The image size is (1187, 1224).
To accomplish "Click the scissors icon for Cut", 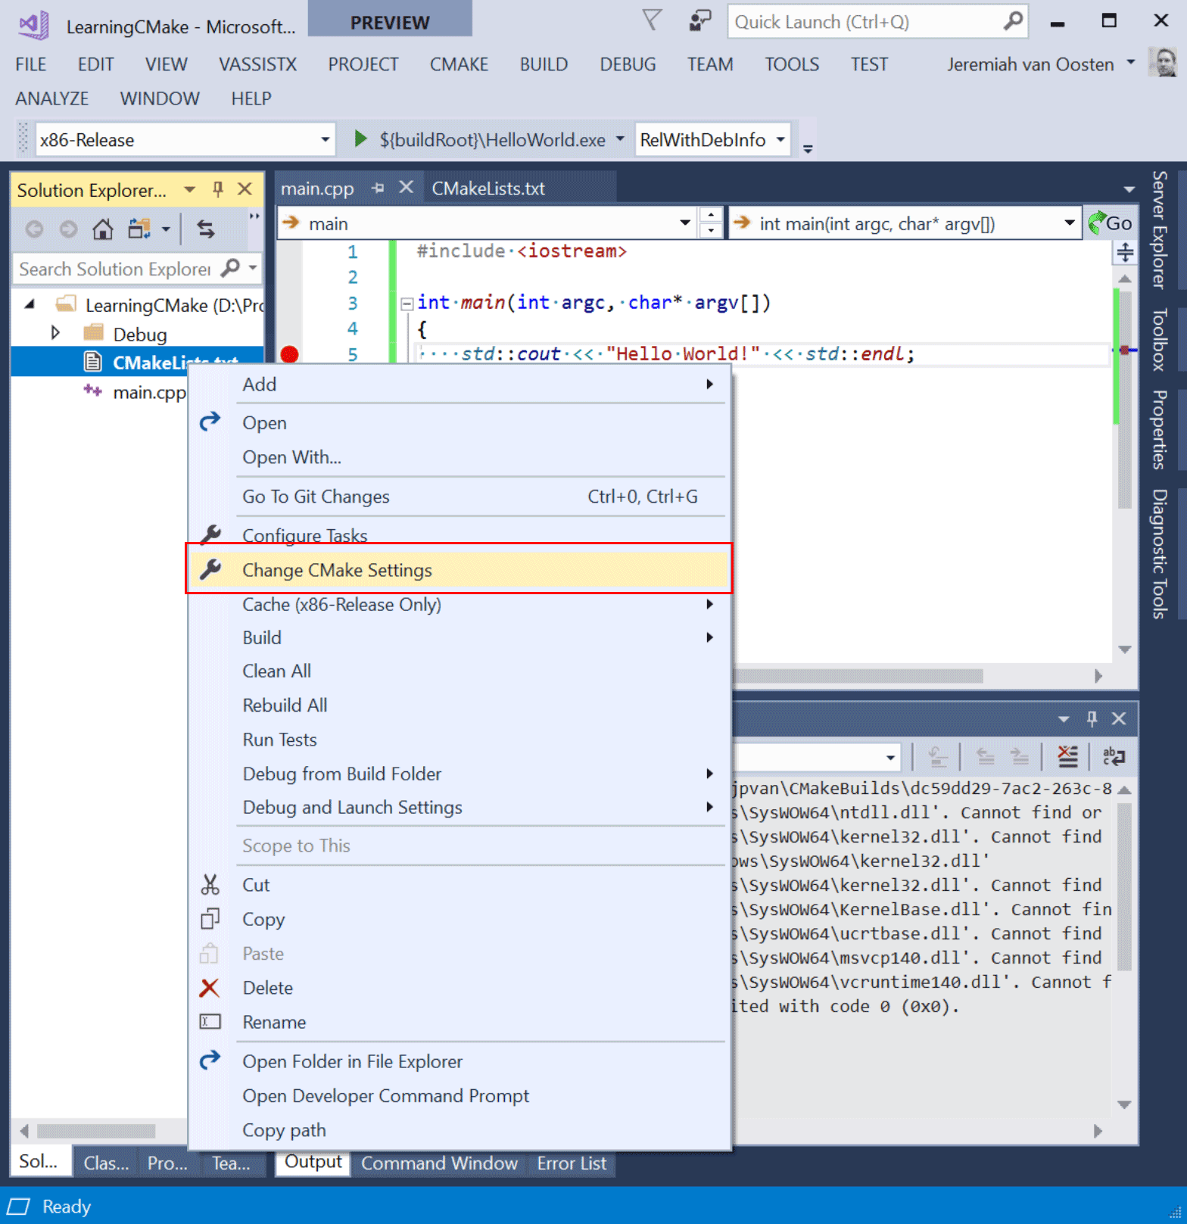I will [210, 884].
